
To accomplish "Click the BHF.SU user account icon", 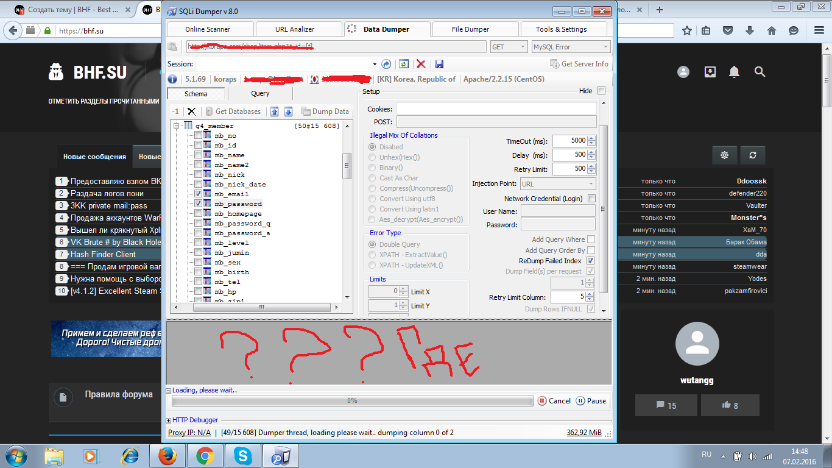I will point(683,72).
